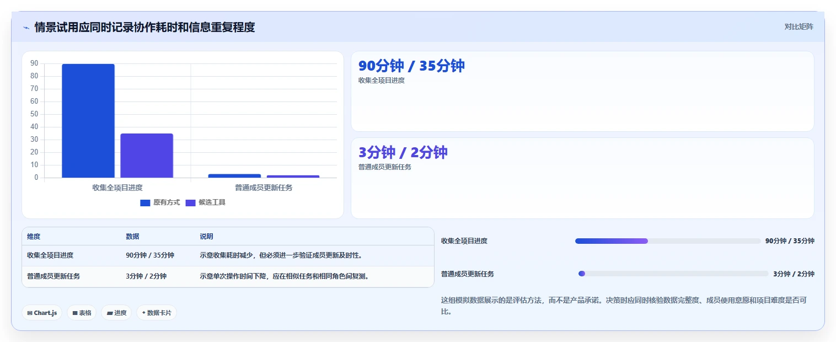Open the 90分钟 / 35分钟 data card headline
This screenshot has height=342, width=836.
411,66
